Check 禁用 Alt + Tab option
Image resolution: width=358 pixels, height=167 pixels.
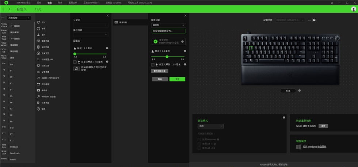[199, 144]
